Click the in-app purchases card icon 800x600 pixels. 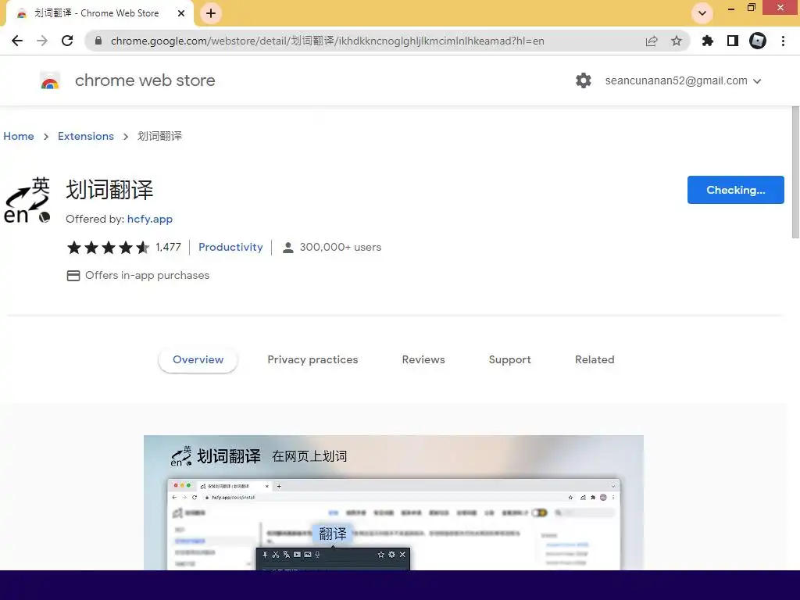tap(73, 276)
